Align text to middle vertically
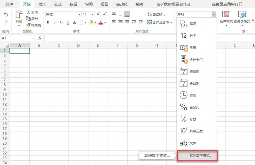This screenshot has width=255, height=165. pyautogui.click(x=120, y=14)
